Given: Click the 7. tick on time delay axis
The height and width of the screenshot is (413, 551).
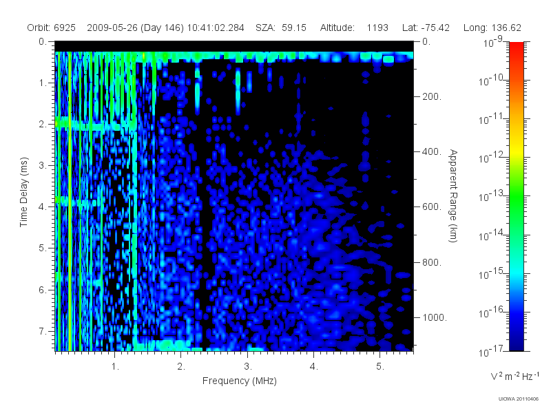Looking at the screenshot, I should [43, 331].
